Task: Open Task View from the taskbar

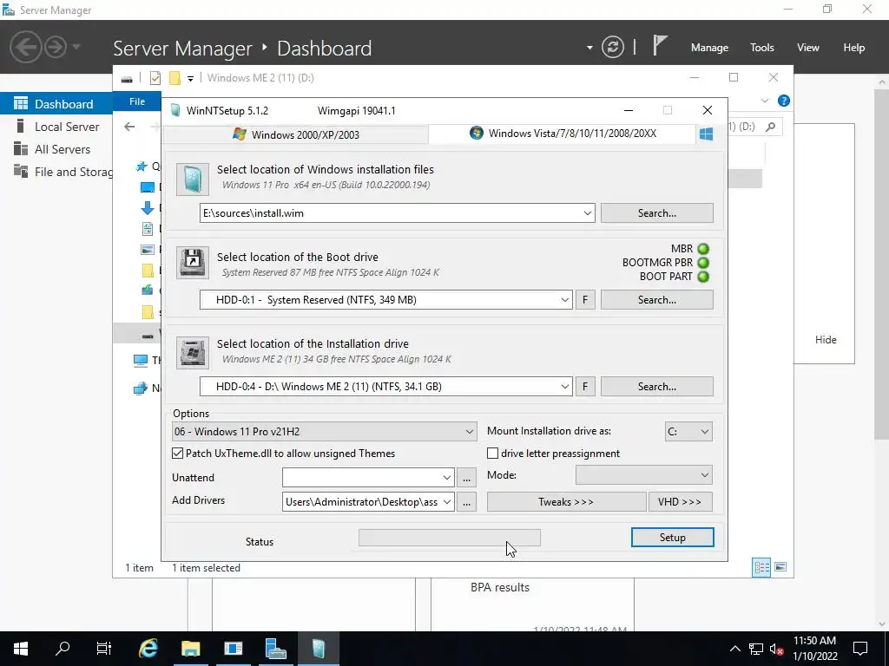Action: coord(104,649)
